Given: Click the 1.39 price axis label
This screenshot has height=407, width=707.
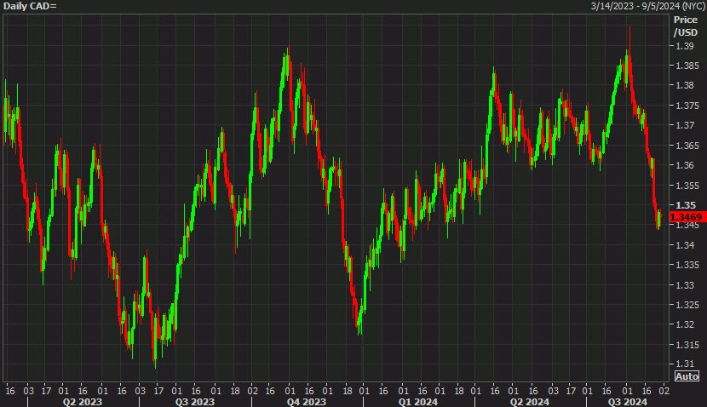Looking at the screenshot, I should tap(685, 46).
